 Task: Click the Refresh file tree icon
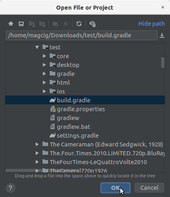pos(79,24)
